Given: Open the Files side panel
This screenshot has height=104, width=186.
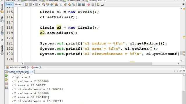Looking at the screenshot, I should [x=2, y=19].
